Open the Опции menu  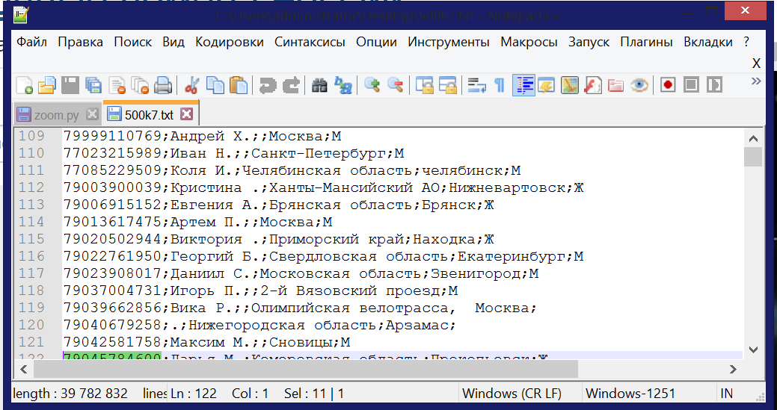[x=376, y=42]
